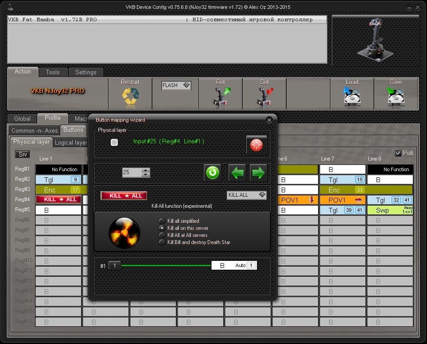Select the Logical layer tab
This screenshot has height=344, width=427.
click(x=70, y=142)
